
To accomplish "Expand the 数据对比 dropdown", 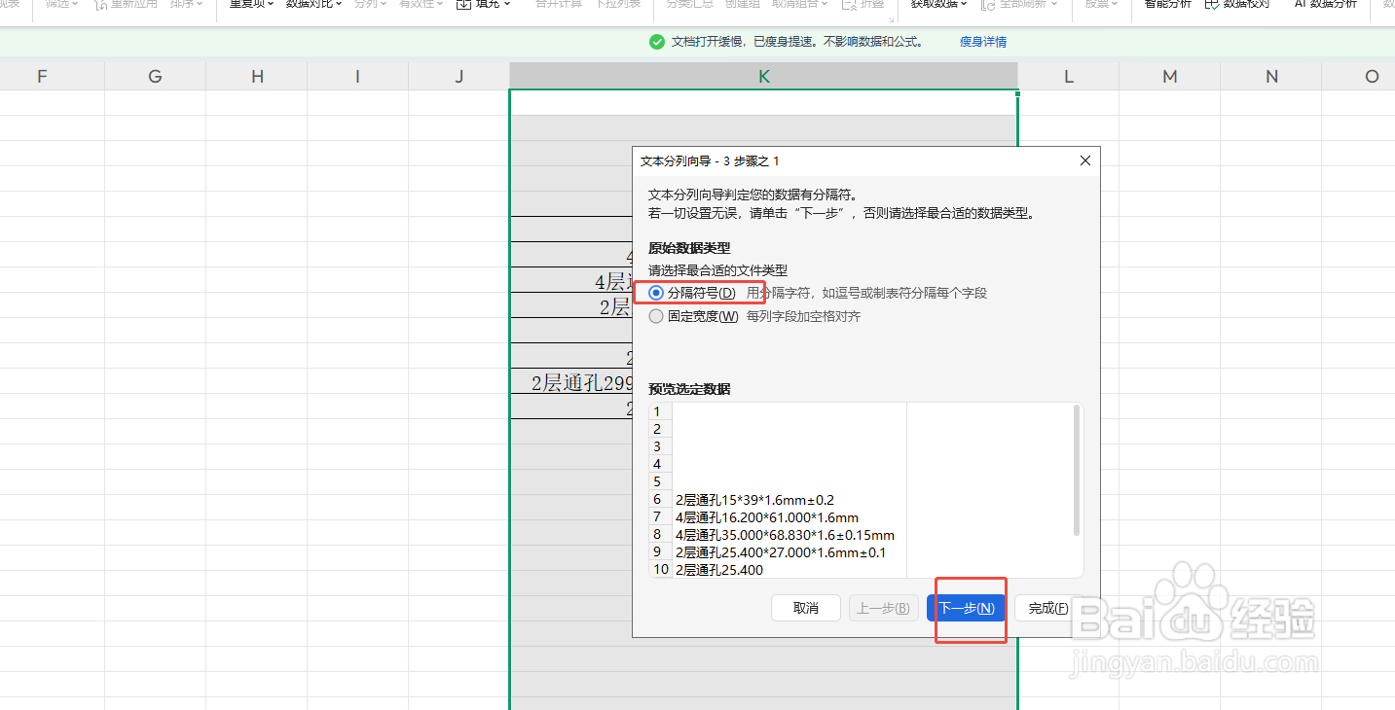I will 337,7.
